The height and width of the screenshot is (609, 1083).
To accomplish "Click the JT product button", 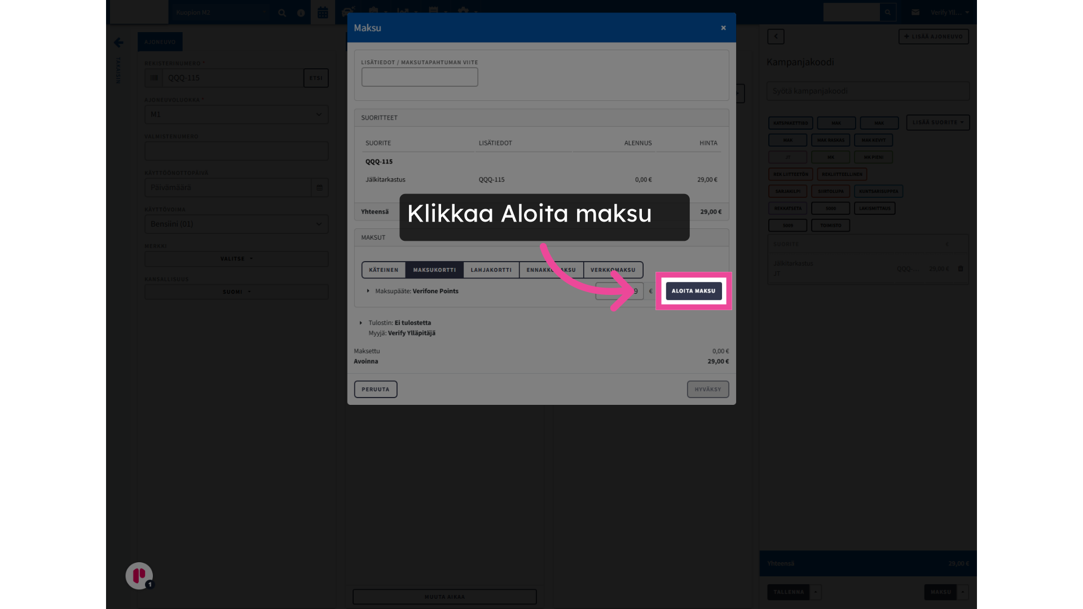I will pos(788,157).
